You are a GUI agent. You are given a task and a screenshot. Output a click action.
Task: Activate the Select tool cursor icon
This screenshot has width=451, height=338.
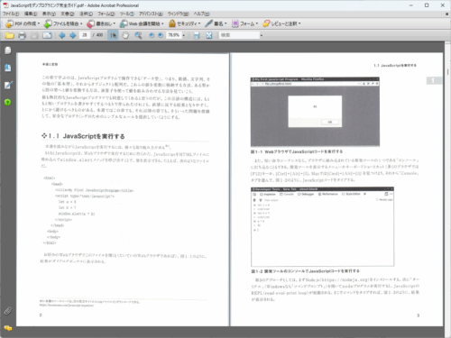click(x=113, y=35)
